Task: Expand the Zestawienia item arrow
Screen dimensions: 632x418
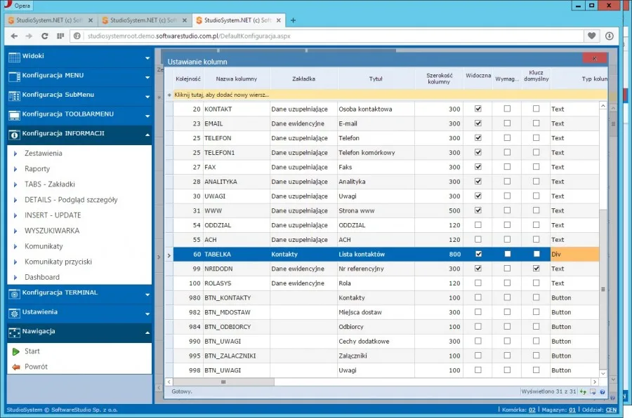Action: pos(15,154)
